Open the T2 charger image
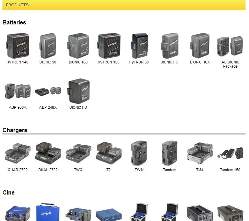 [109, 153]
